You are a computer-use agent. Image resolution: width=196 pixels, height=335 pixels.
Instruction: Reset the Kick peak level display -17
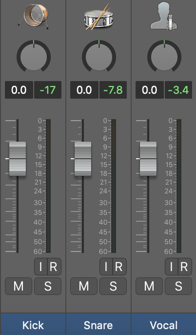coord(48,90)
